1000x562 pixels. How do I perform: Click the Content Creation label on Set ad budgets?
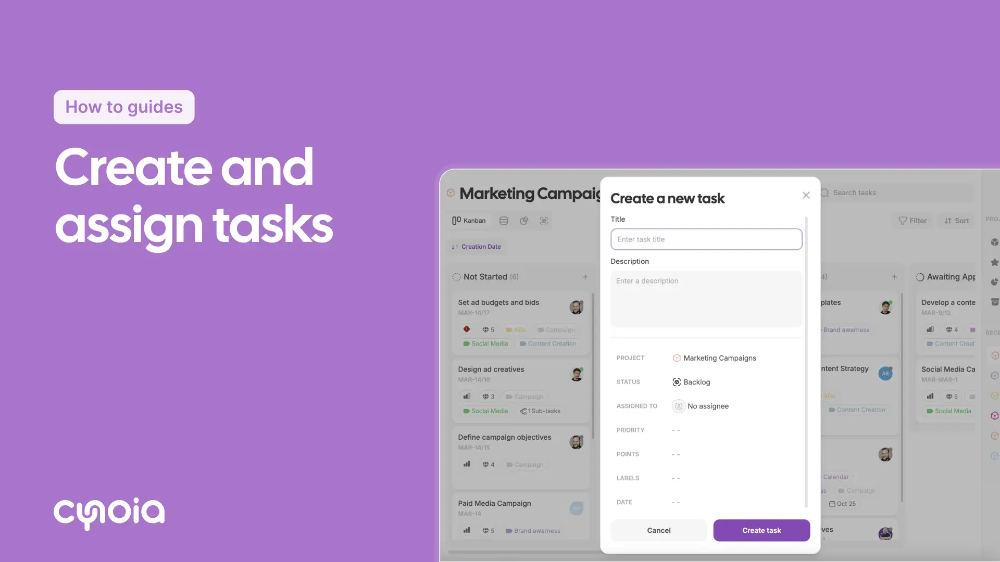[x=548, y=344]
